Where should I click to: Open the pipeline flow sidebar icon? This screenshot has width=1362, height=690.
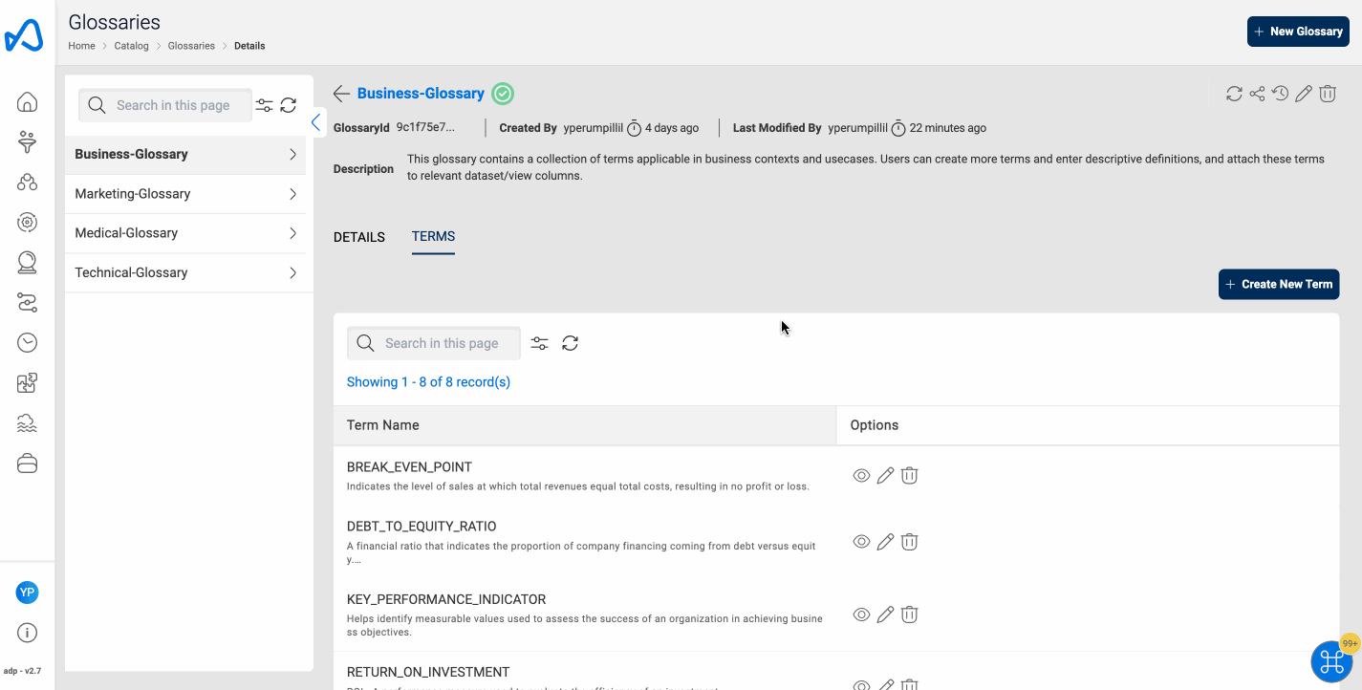[28, 303]
